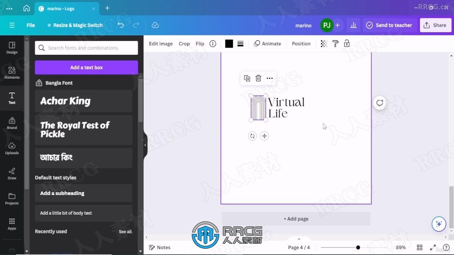Screen dimensions: 454x255
Task: Select the Achar King font combination
Action: click(x=84, y=101)
